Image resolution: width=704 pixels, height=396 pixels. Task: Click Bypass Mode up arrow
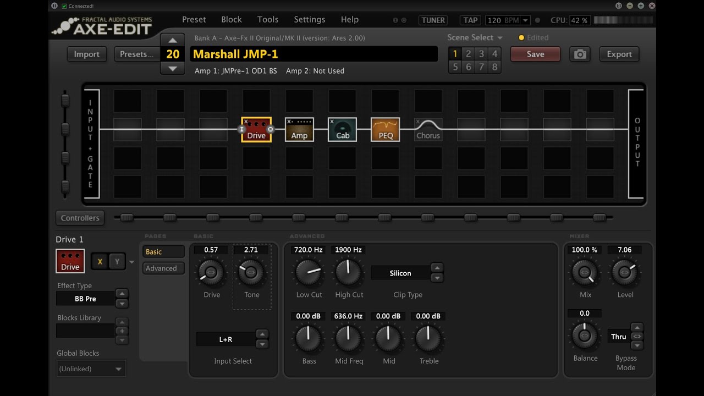(x=637, y=327)
